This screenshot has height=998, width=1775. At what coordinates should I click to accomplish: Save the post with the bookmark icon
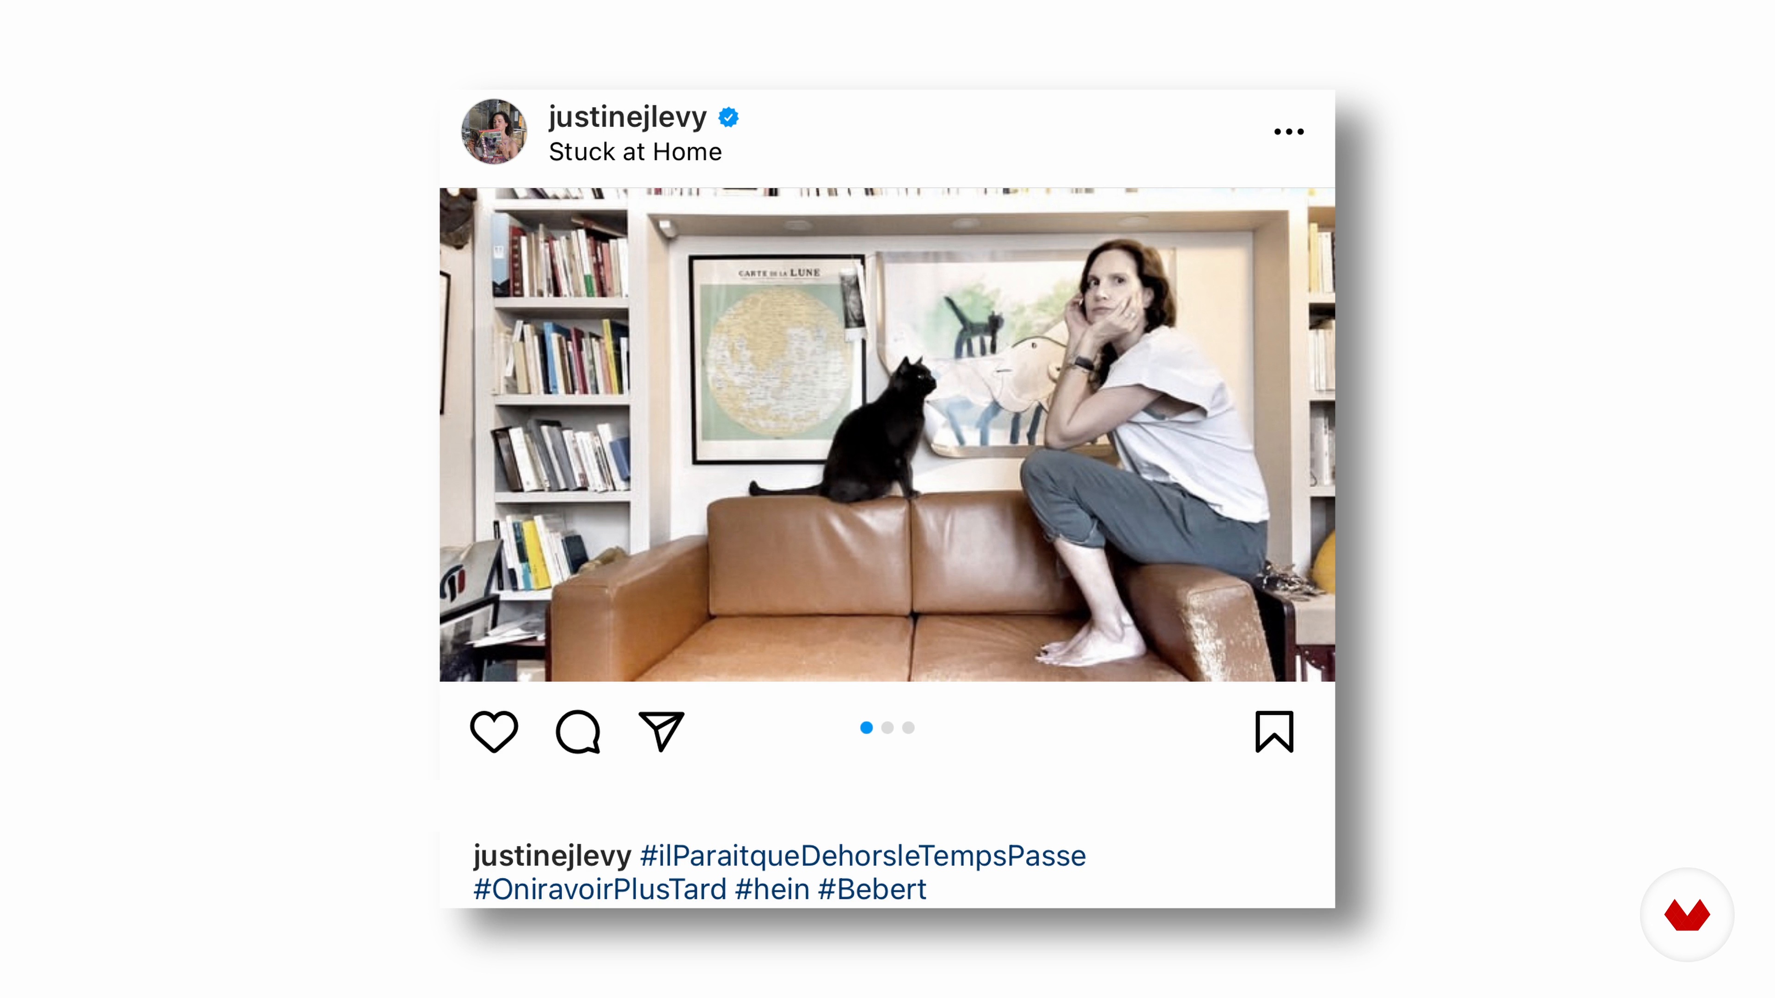1275,731
